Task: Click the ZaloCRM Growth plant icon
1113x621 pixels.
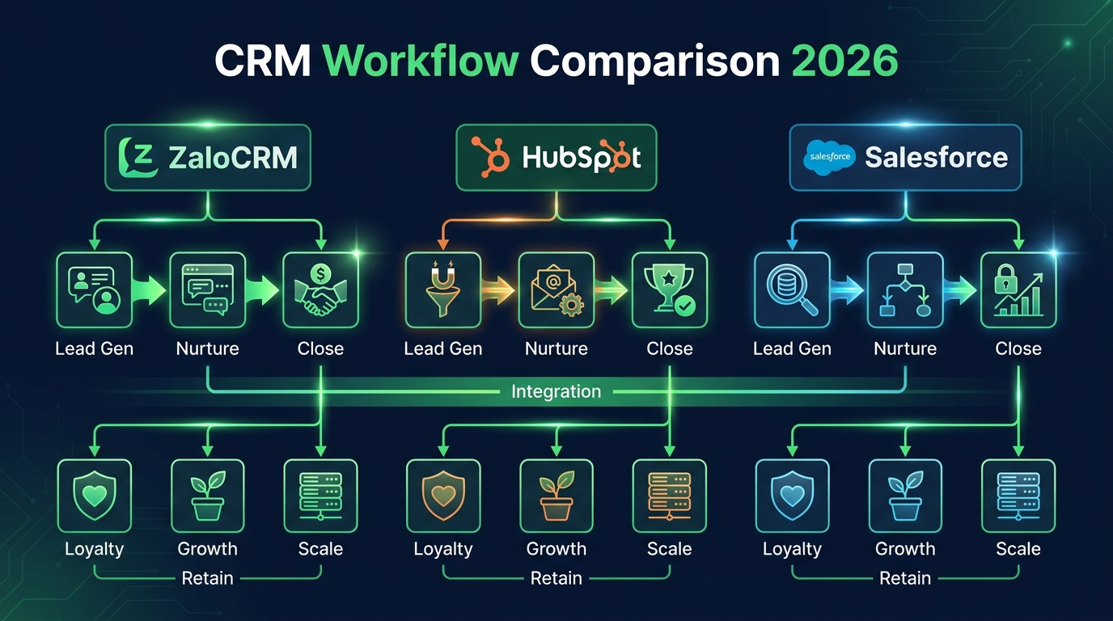Action: tap(207, 496)
